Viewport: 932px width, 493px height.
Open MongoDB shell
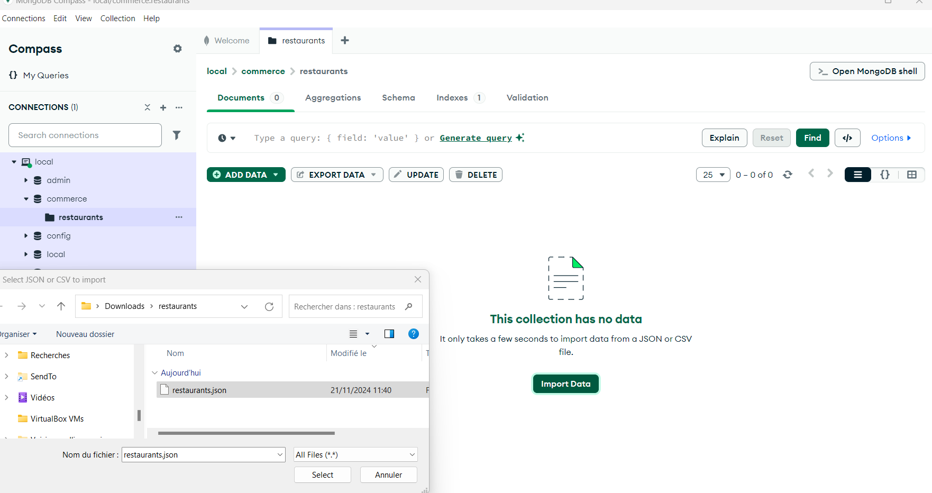click(x=867, y=71)
